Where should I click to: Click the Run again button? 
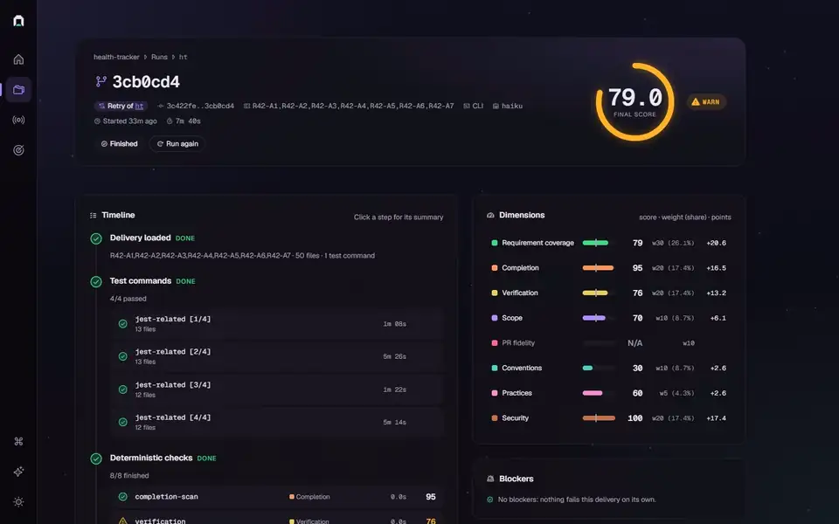(177, 144)
